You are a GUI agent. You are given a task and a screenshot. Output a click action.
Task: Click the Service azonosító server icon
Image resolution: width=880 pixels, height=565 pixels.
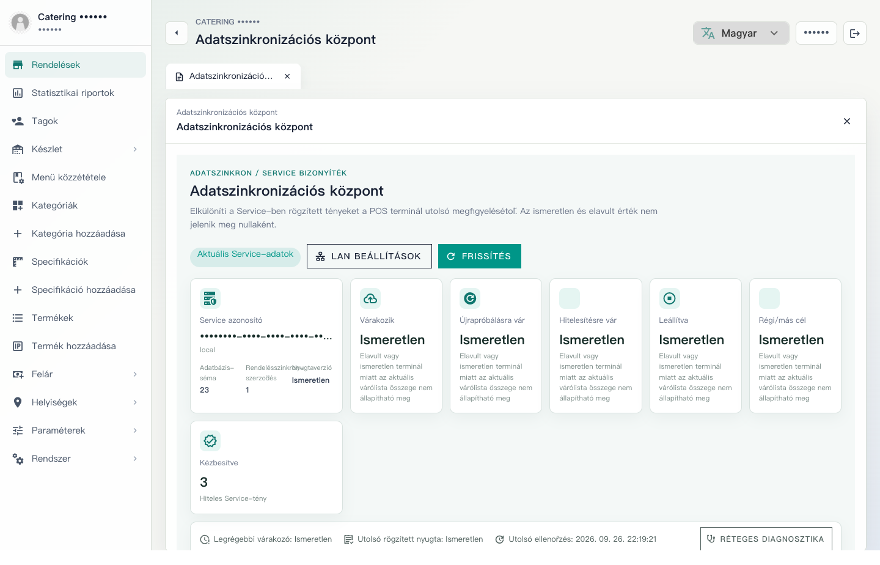[x=210, y=298]
